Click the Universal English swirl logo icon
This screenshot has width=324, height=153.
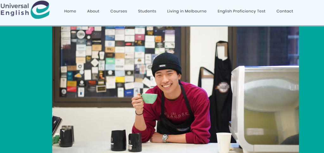40,10
